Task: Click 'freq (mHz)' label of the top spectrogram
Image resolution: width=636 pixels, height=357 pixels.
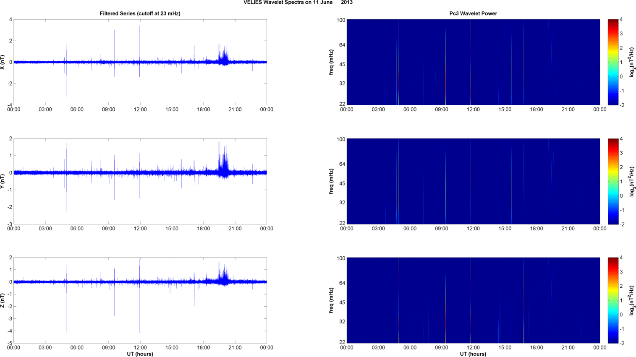Action: point(331,62)
